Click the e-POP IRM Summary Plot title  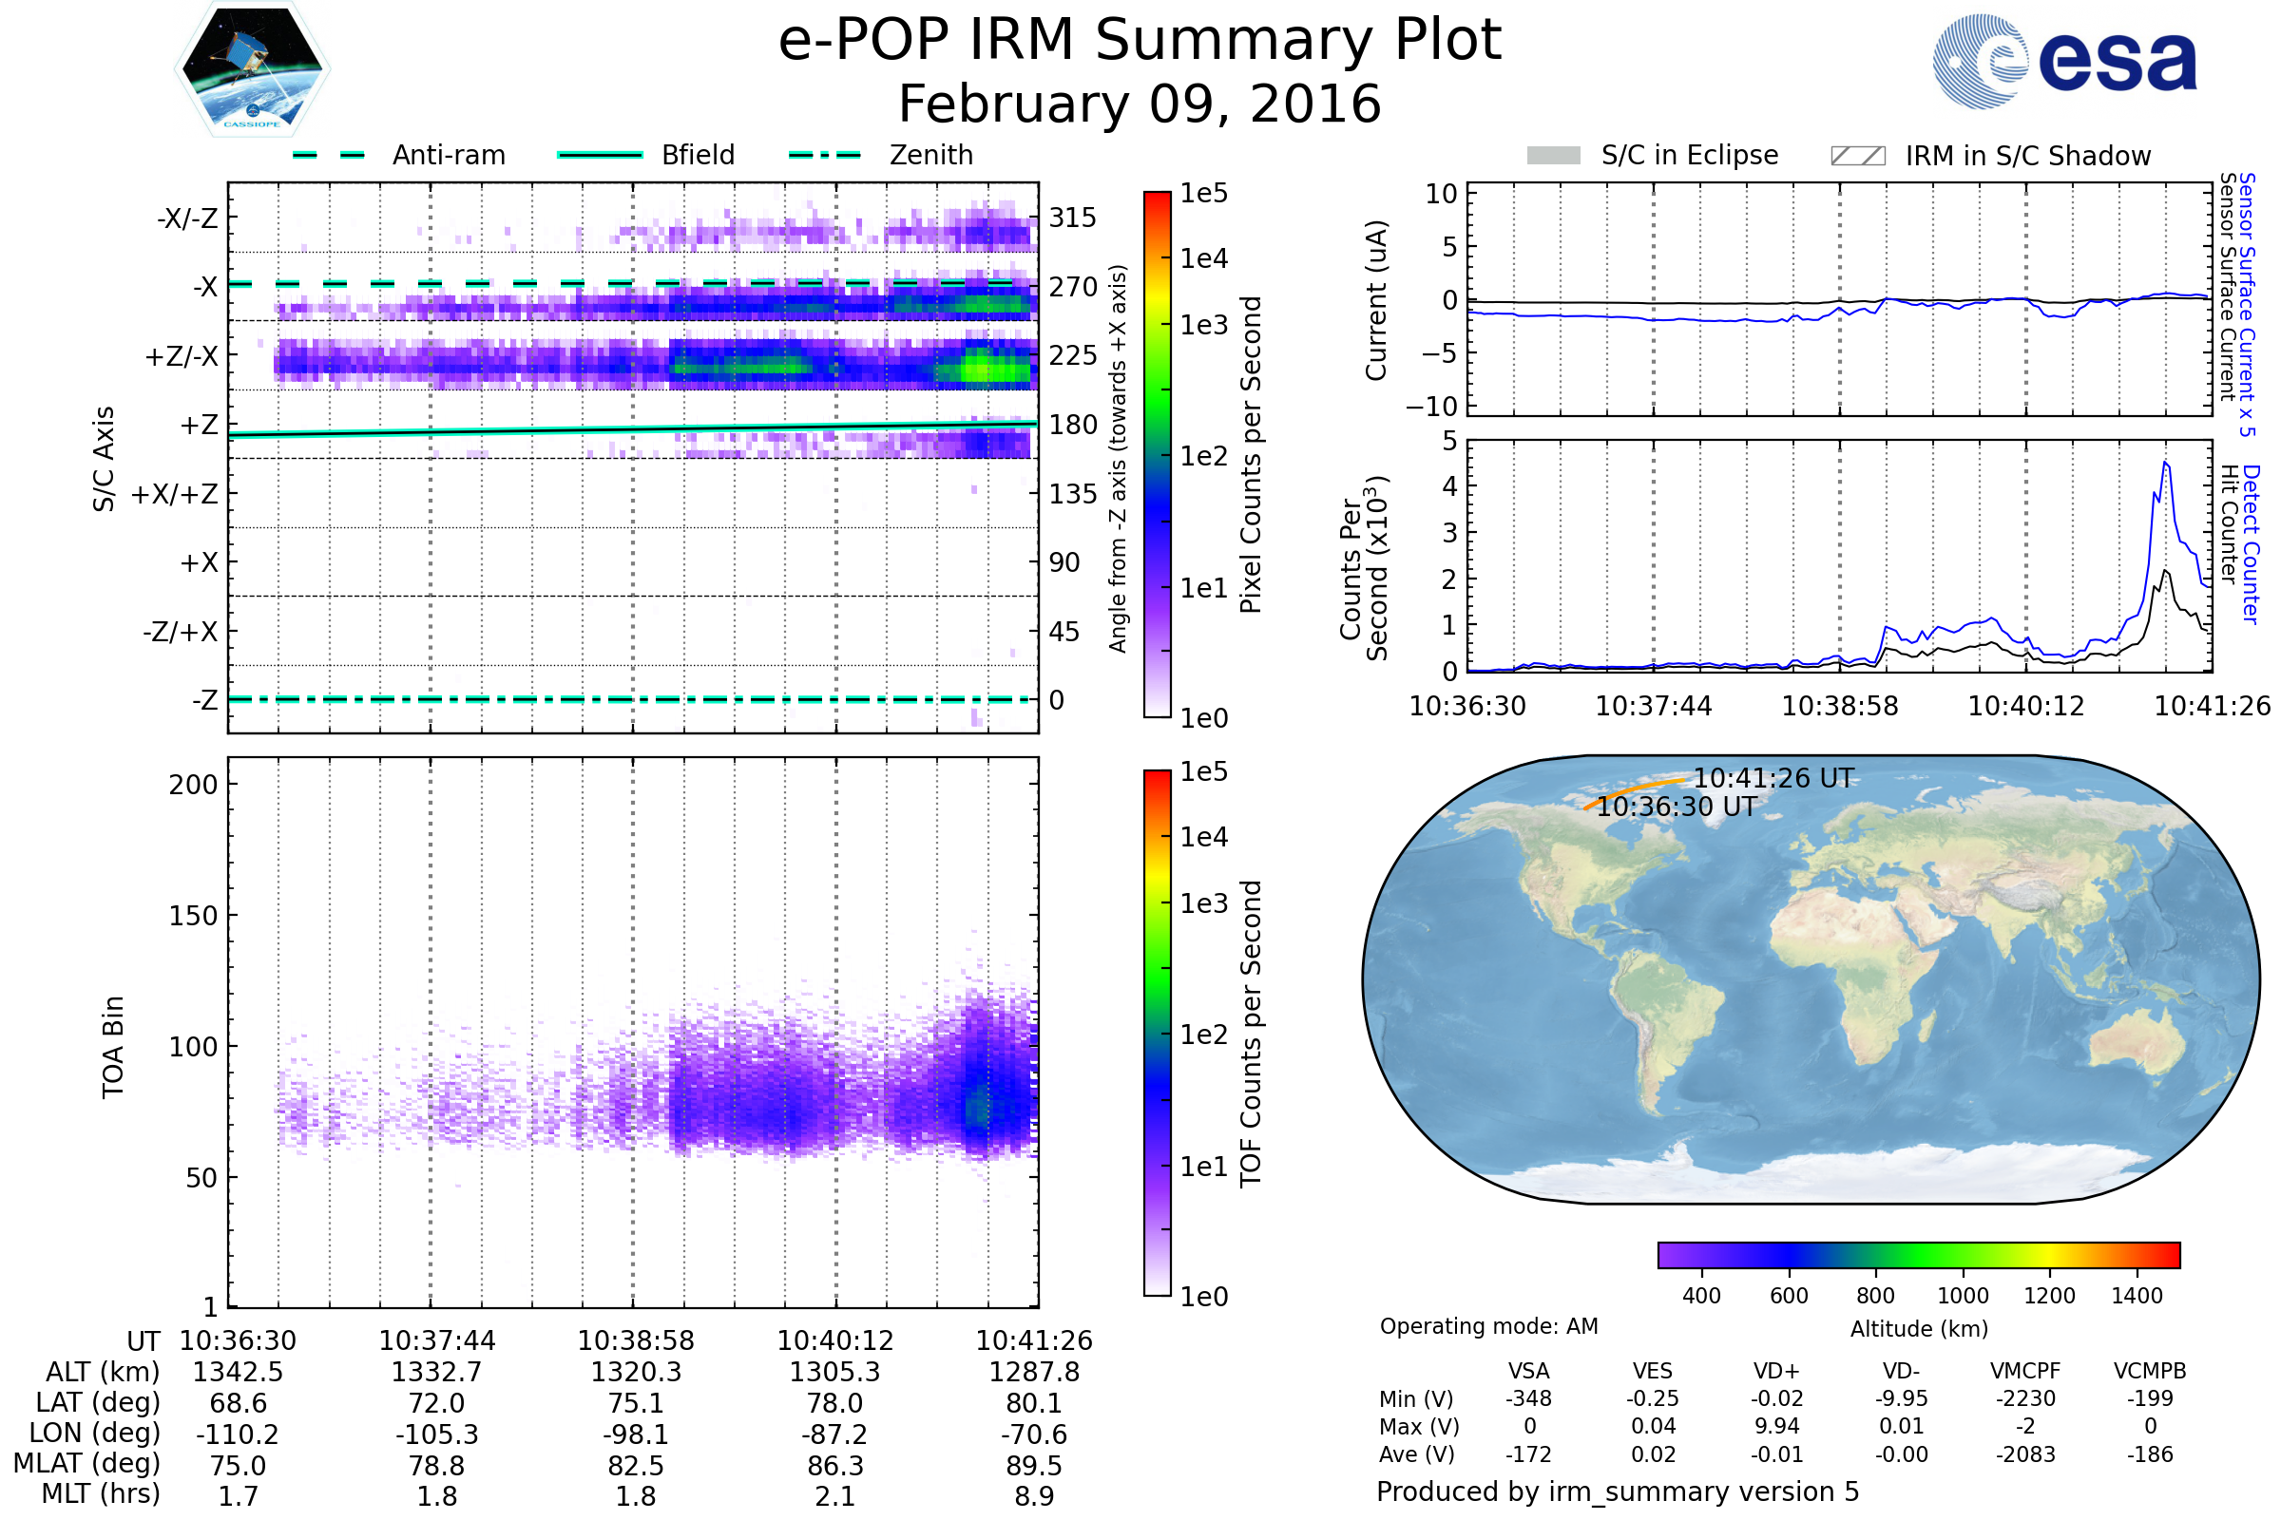(x=1140, y=41)
